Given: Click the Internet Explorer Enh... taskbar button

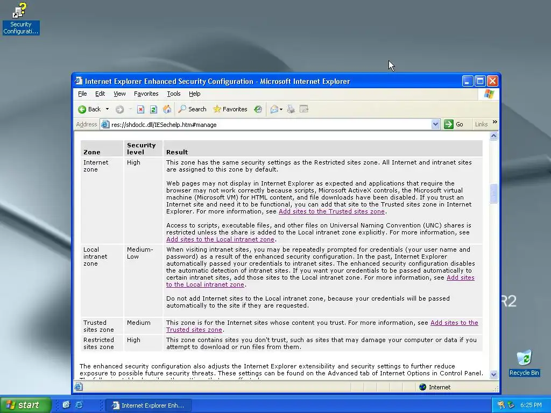Looking at the screenshot, I should click(149, 405).
